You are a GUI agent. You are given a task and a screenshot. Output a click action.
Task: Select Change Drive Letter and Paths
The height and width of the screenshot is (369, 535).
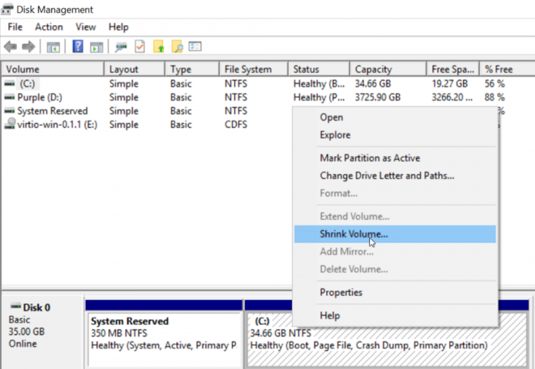[395, 175]
